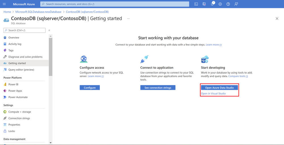Open the hamburger portal menu
The width and height of the screenshot is (284, 145).
pyautogui.click(x=4, y=4)
